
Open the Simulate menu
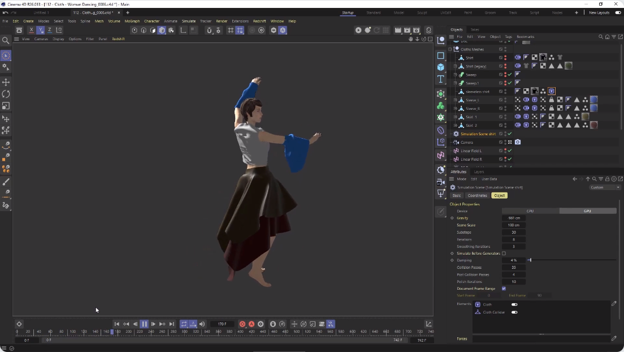[188, 21]
